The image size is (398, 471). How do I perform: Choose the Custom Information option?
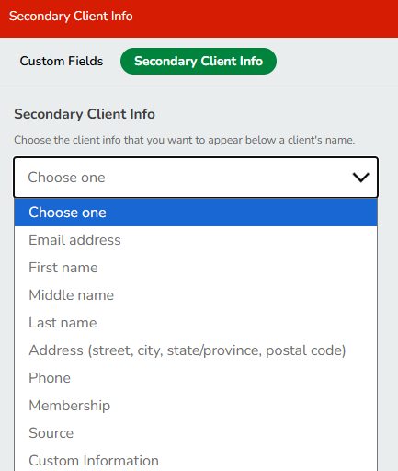coord(196,460)
